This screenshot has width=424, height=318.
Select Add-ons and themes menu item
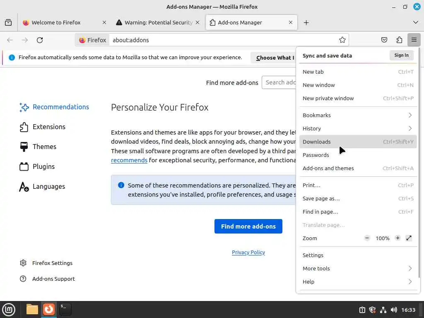[358, 168]
